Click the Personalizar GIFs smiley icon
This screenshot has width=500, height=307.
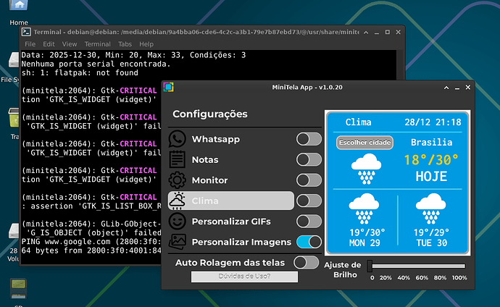178,222
